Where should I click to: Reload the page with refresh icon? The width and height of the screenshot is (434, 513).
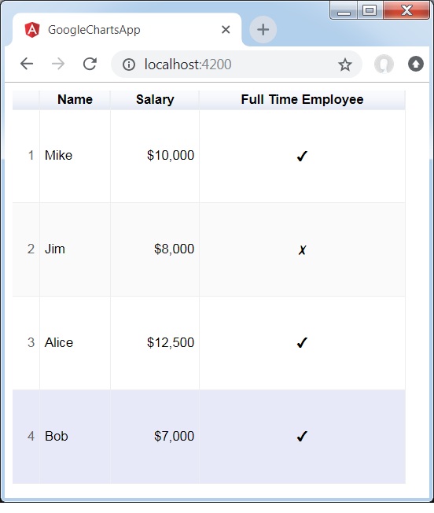90,64
